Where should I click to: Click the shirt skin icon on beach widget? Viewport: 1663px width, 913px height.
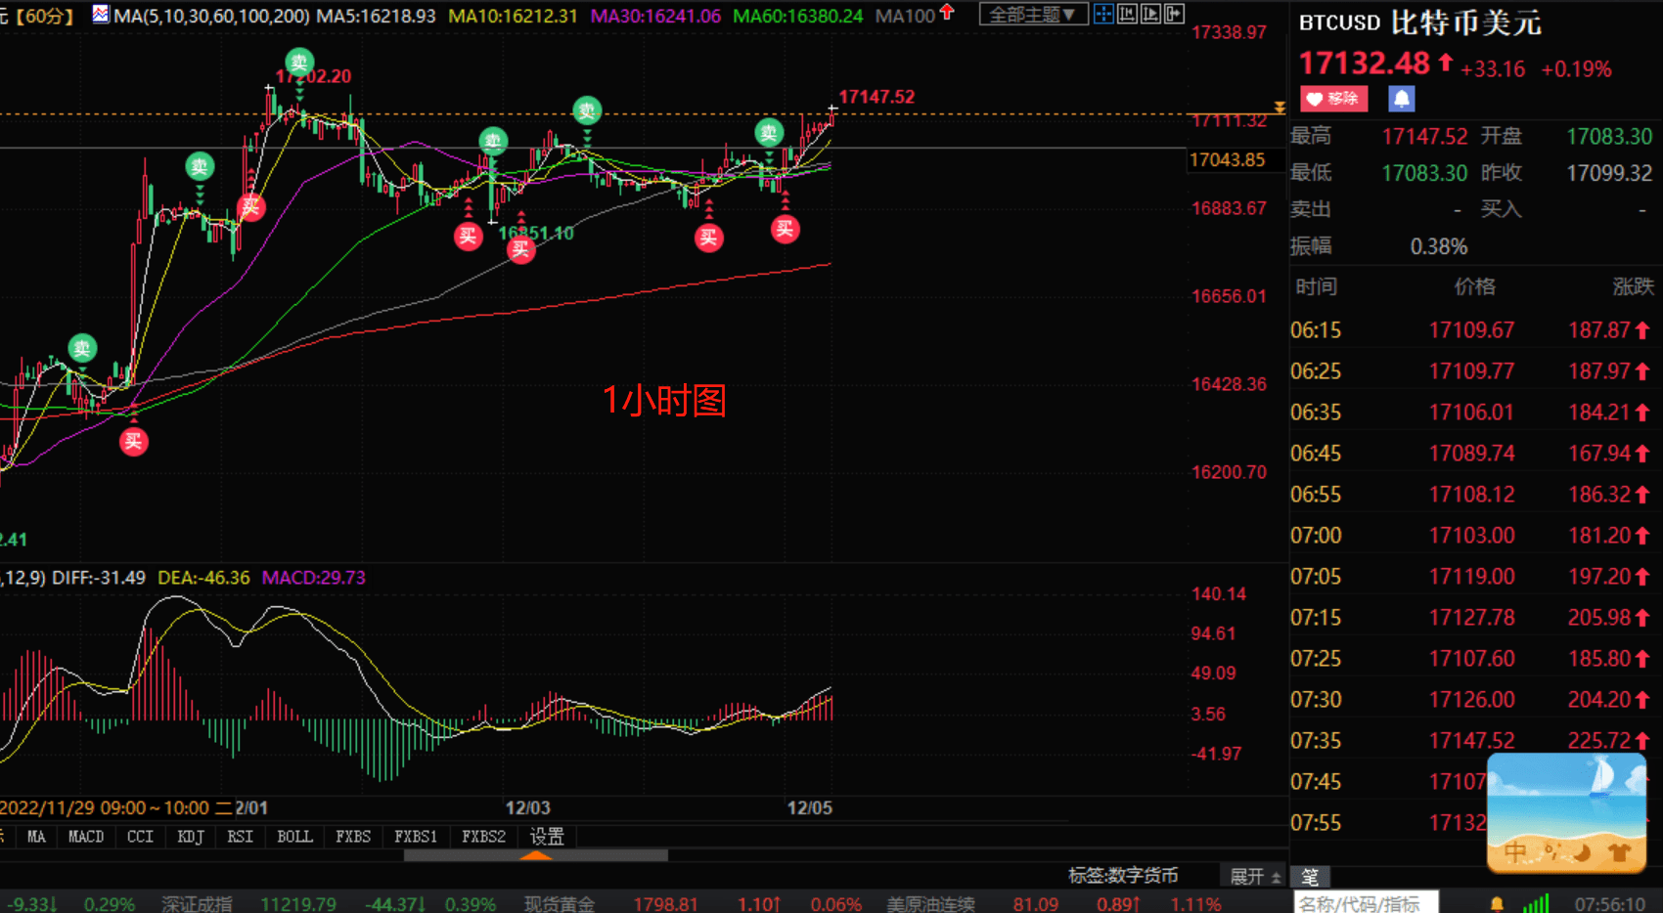point(1619,852)
